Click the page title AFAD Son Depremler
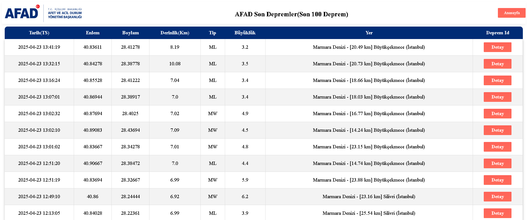 (x=291, y=14)
